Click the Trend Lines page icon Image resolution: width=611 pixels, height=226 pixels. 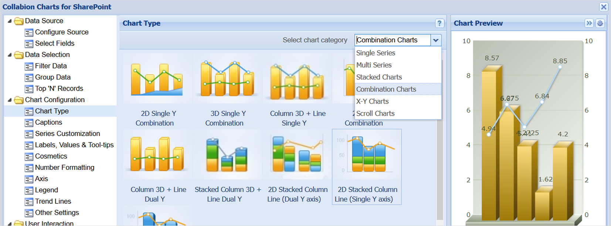tap(29, 202)
